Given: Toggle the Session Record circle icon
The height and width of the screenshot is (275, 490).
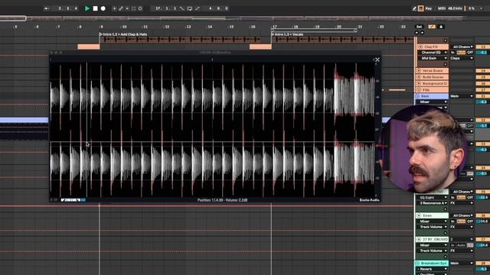Looking at the screenshot, I should [140, 8].
